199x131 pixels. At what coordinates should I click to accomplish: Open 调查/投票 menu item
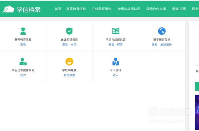pyautogui.click(x=179, y=9)
